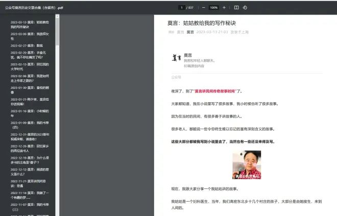The height and width of the screenshot is (216, 337).
Task: Click the outline sidebar scrollbar thumb
Action: pyautogui.click(x=57, y=32)
